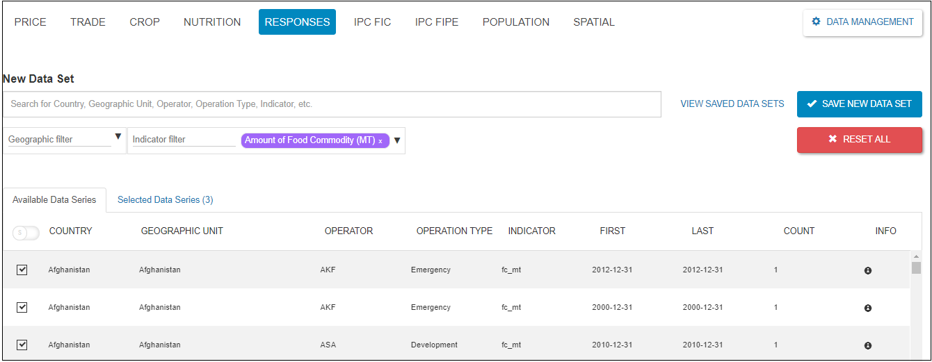Click the table's vertical scrollbar up arrow
Image resolution: width=932 pixels, height=362 pixels.
point(916,256)
